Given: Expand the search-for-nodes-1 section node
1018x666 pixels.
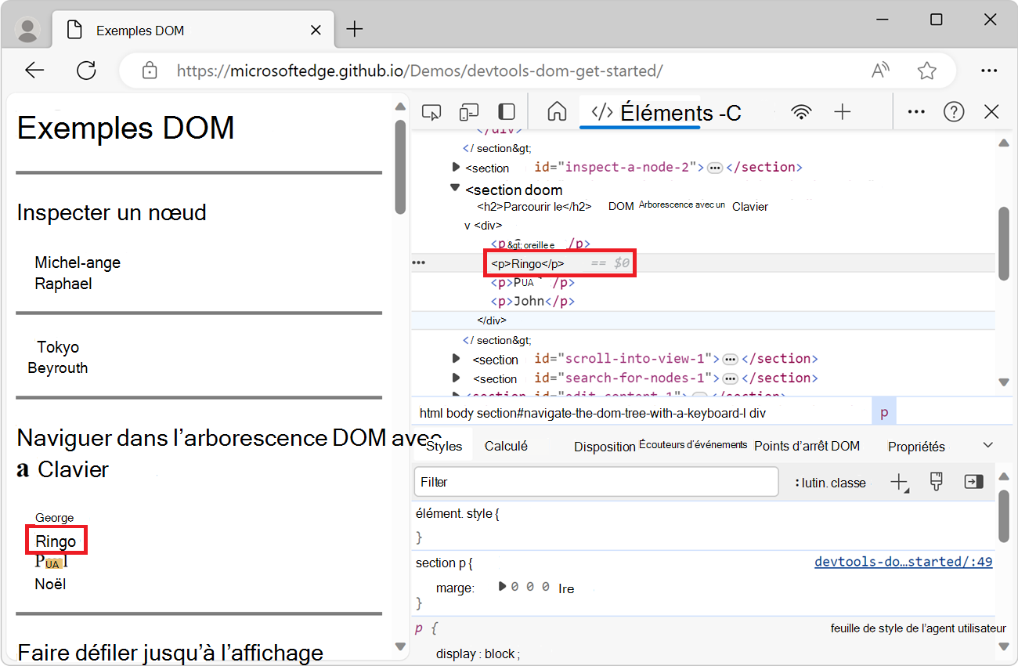Looking at the screenshot, I should [x=456, y=378].
